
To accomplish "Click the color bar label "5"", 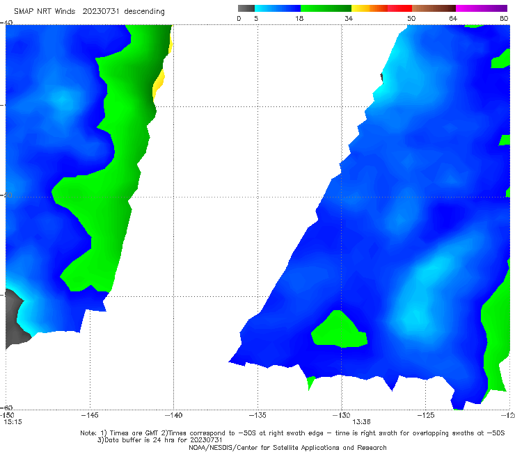I will click(x=256, y=18).
